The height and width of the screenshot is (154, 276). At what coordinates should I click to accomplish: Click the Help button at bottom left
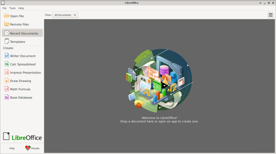coord(12,148)
